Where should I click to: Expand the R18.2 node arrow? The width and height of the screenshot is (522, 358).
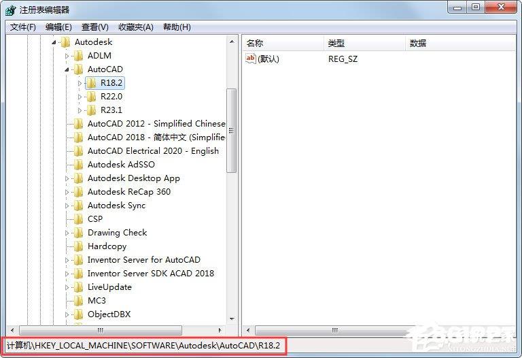[80, 83]
